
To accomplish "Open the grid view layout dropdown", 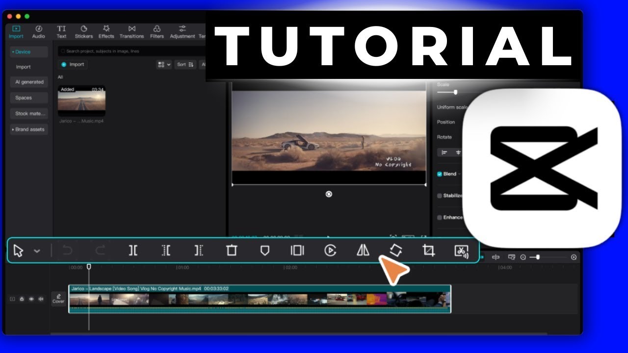I will click(x=164, y=64).
